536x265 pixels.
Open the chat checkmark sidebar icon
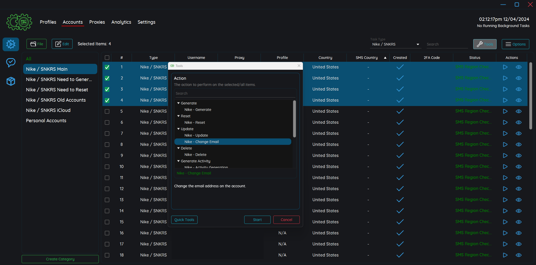point(11,63)
